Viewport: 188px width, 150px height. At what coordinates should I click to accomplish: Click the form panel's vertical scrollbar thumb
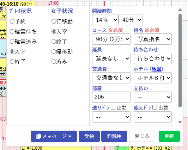coord(180,61)
